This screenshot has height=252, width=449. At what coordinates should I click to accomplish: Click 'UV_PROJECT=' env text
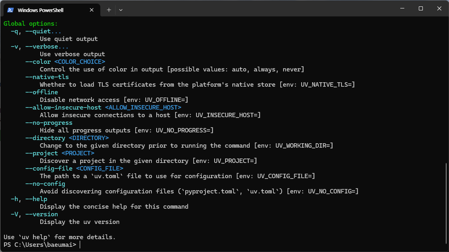pyautogui.click(x=234, y=161)
